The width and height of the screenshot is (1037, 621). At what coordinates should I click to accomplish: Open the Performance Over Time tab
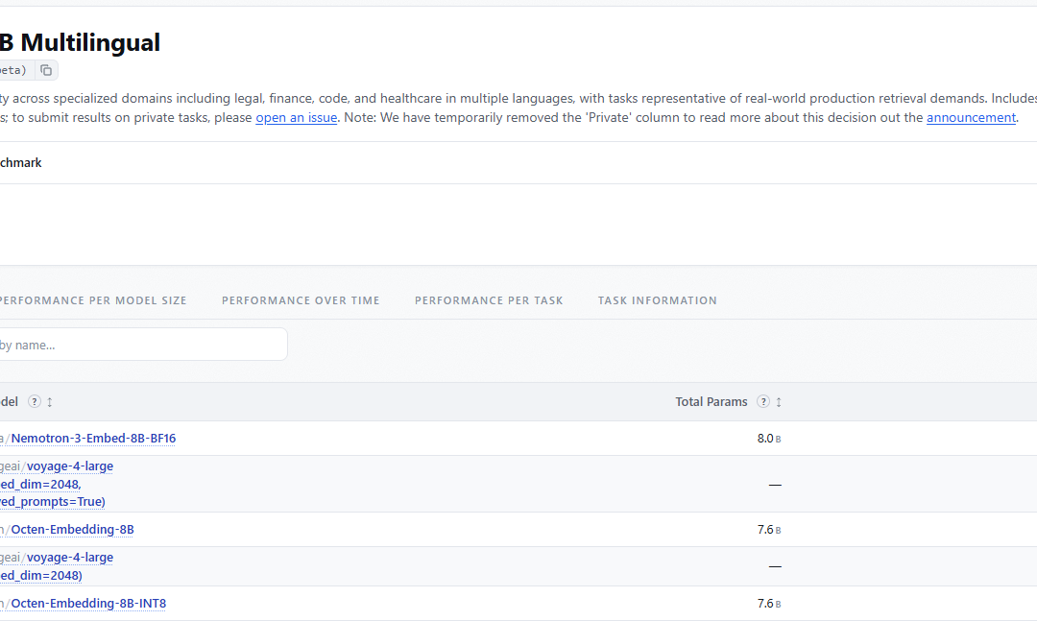(x=301, y=300)
